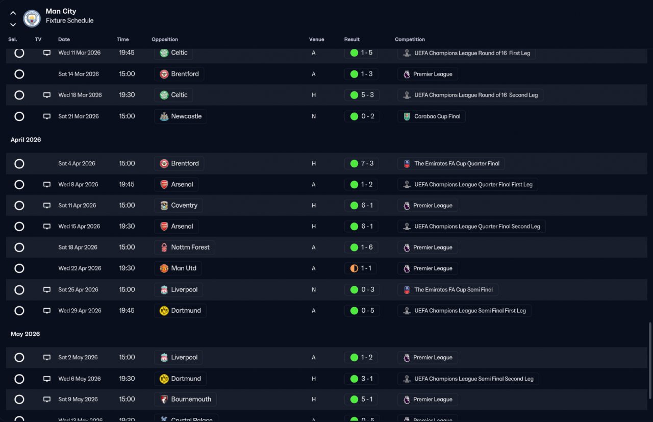
Task: Open The Emirates FA Cup Semi Final link
Action: [x=448, y=290]
